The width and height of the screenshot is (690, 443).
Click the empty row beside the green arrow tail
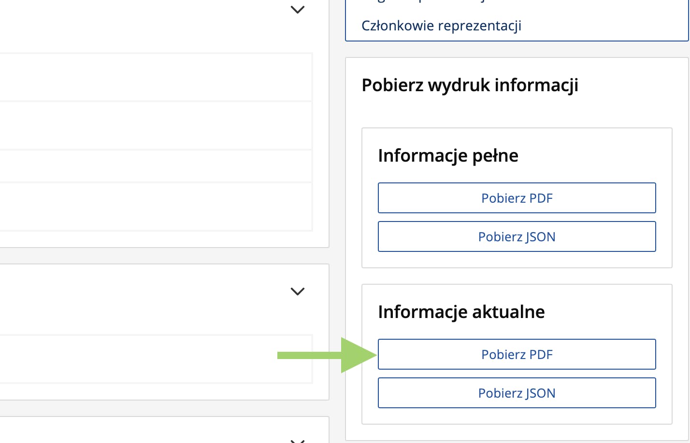pos(145,359)
